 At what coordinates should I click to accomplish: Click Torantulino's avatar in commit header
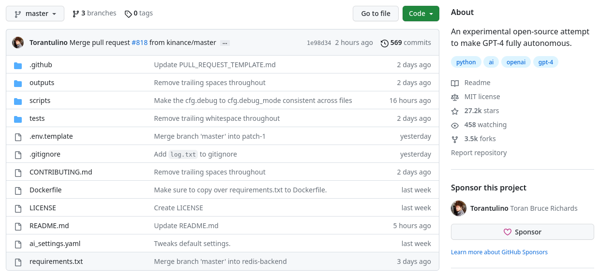(x=18, y=43)
